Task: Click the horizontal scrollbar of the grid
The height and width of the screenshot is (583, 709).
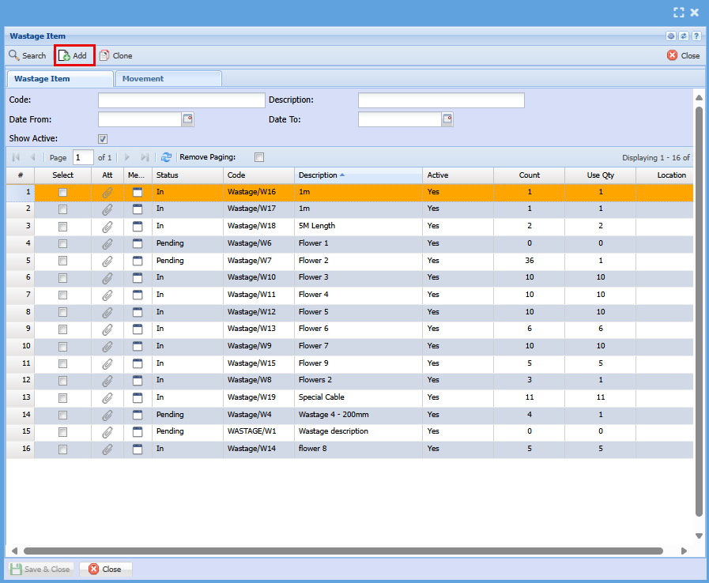Action: (342, 551)
